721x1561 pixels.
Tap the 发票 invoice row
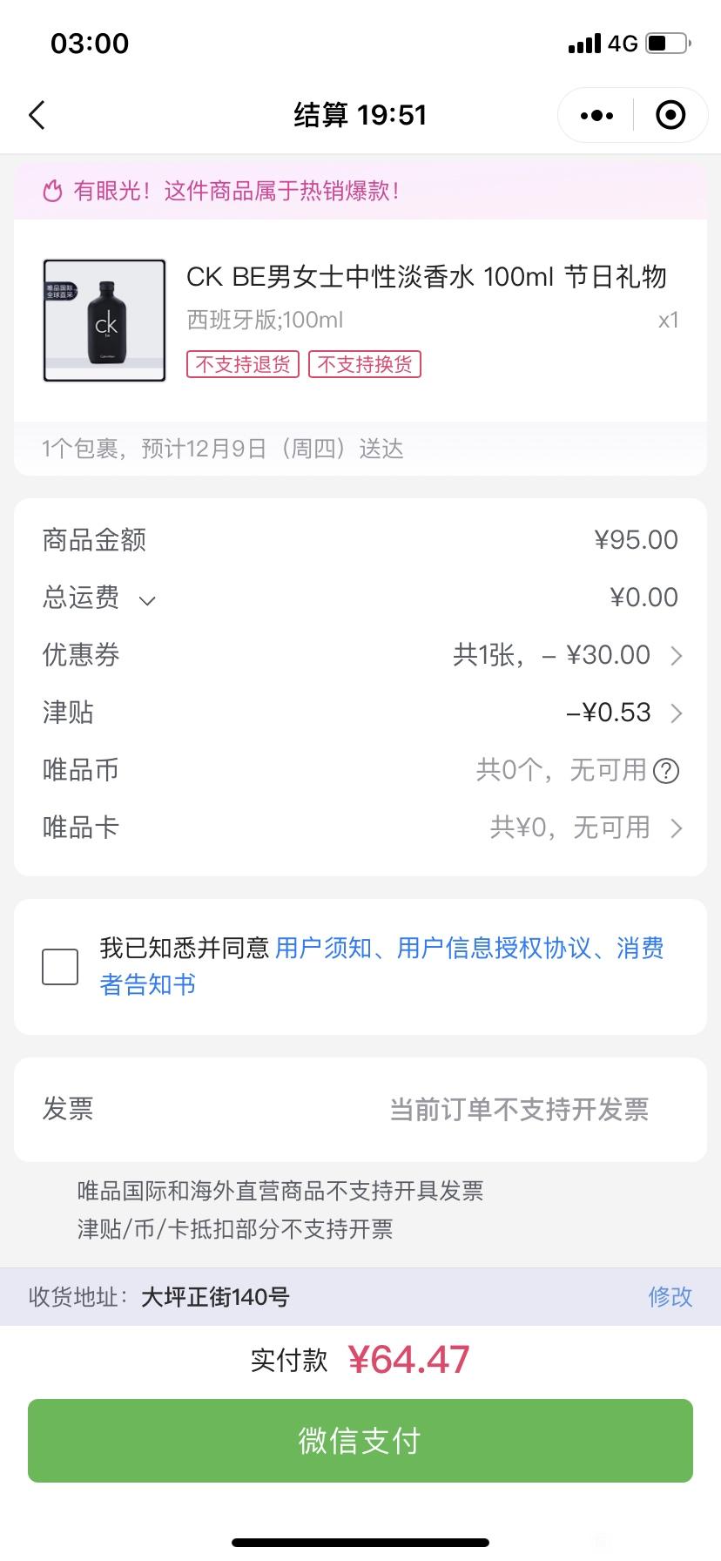360,1110
